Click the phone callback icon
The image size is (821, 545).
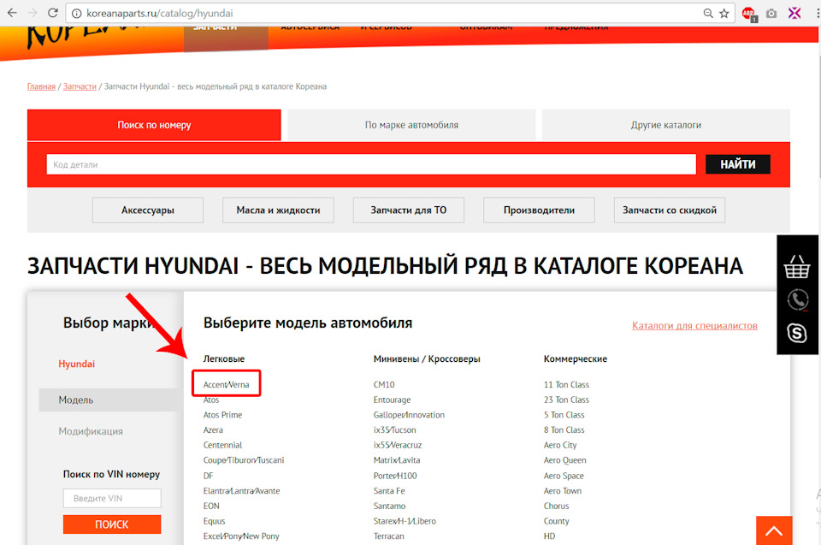tap(797, 300)
